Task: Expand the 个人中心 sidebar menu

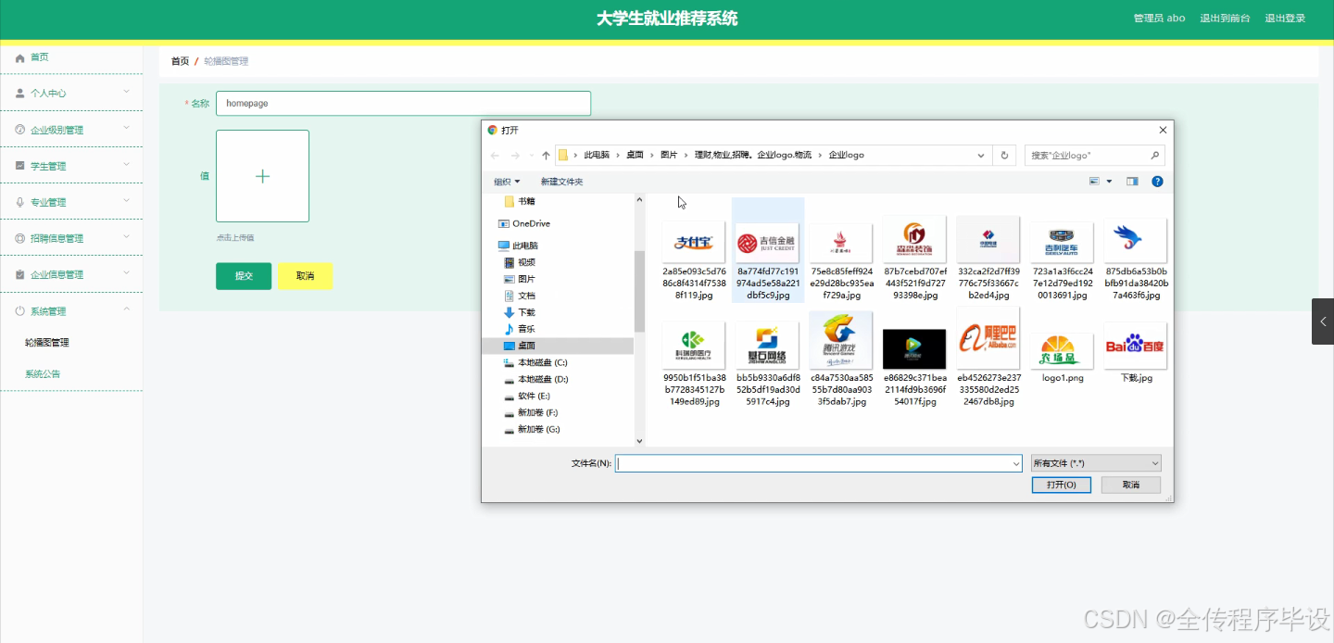Action: click(71, 93)
